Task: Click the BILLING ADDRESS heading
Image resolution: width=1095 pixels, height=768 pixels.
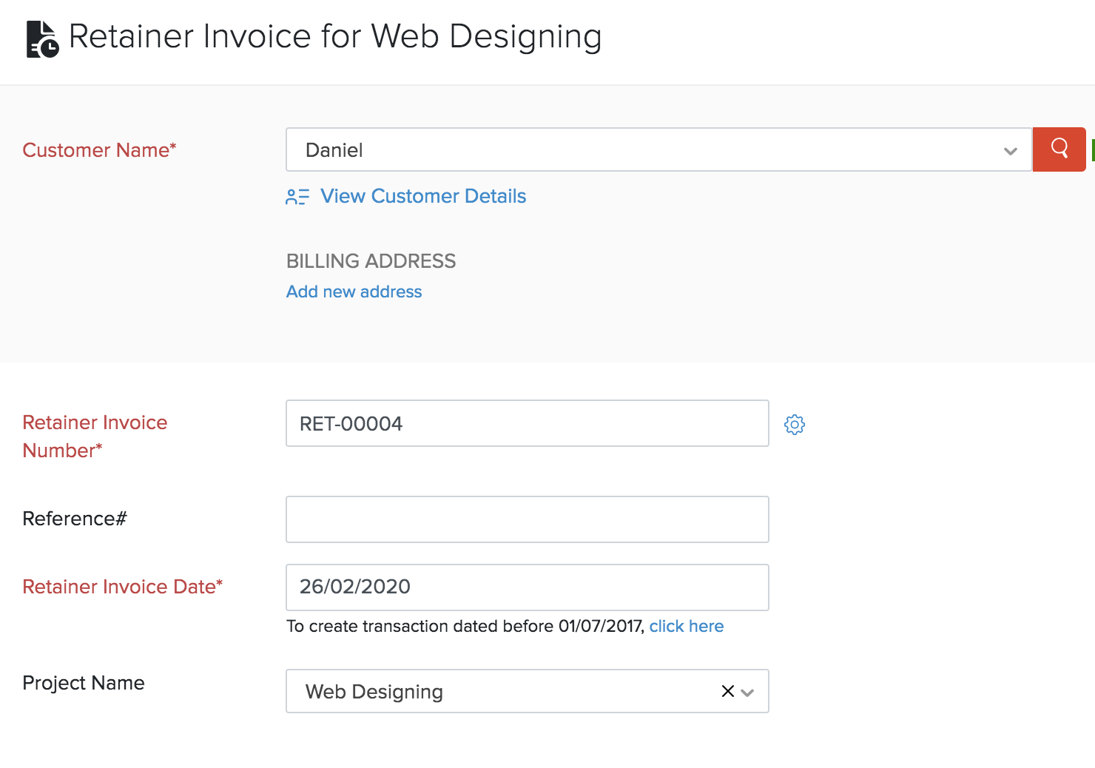Action: pyautogui.click(x=371, y=260)
